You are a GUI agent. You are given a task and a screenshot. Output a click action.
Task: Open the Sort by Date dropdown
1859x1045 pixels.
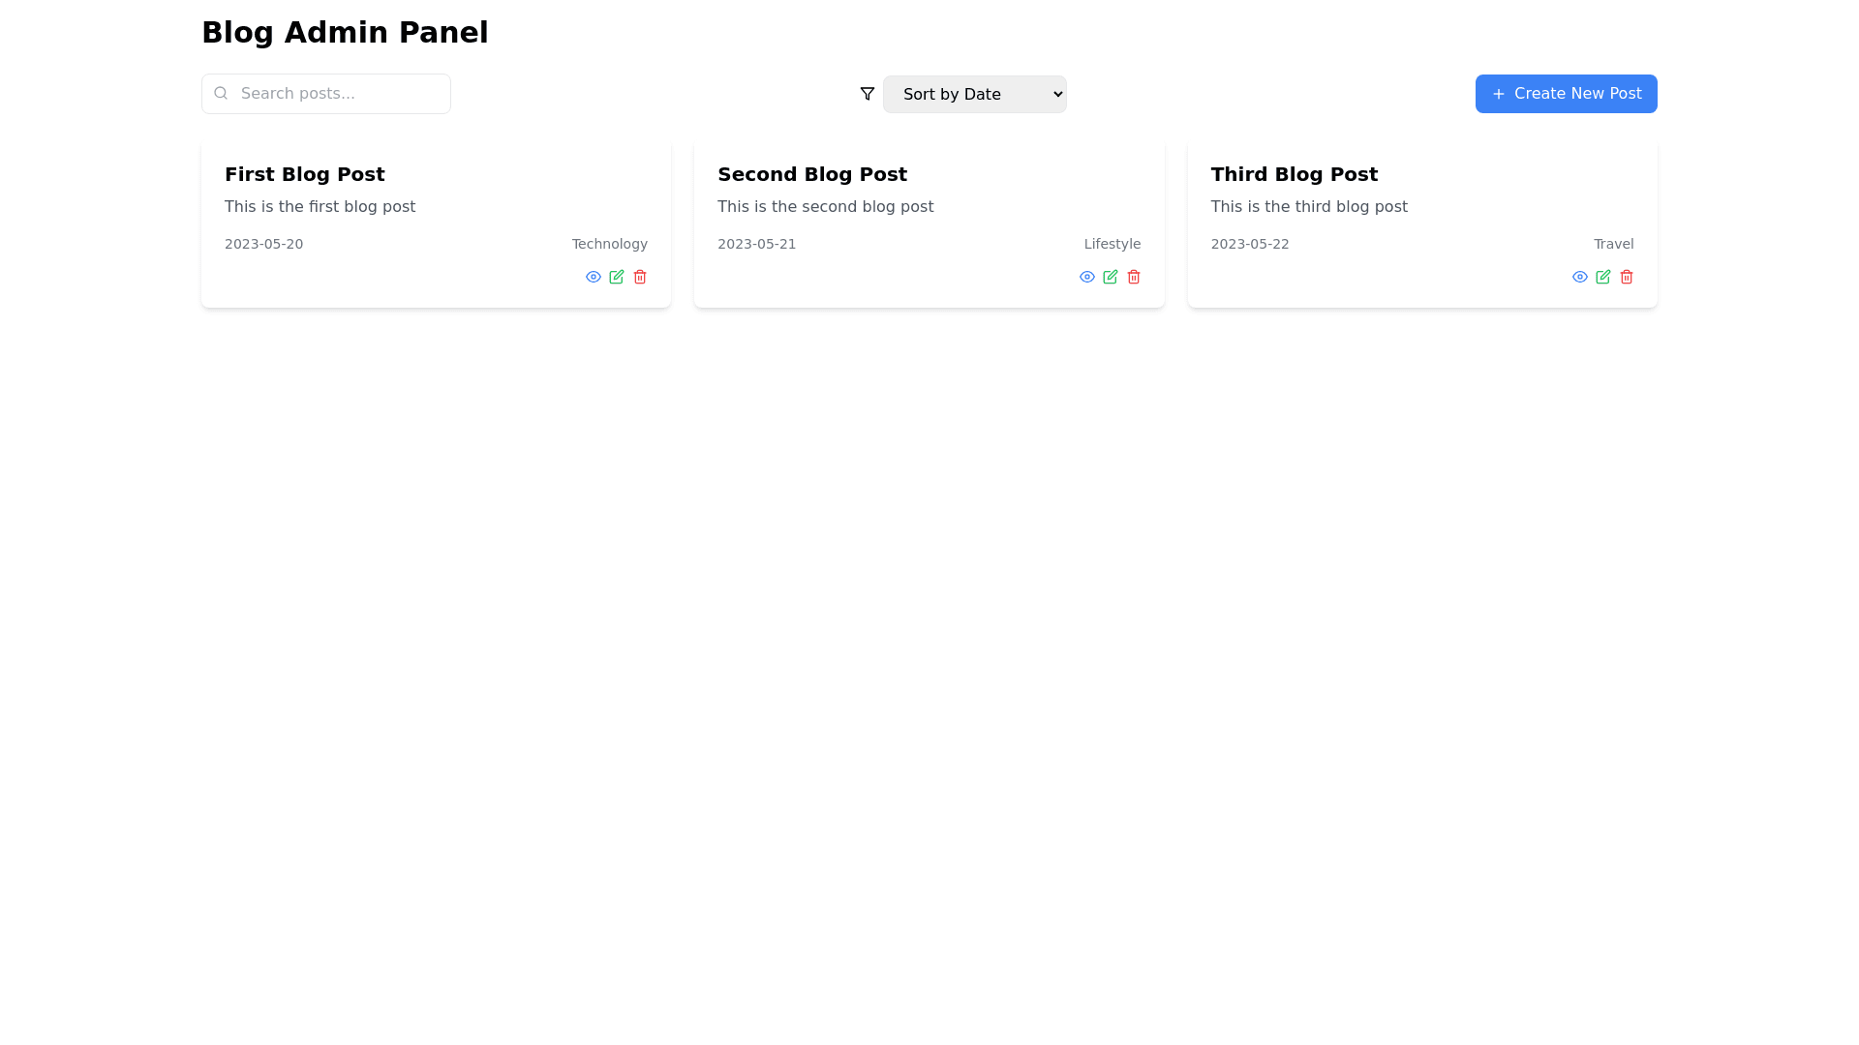(x=974, y=94)
